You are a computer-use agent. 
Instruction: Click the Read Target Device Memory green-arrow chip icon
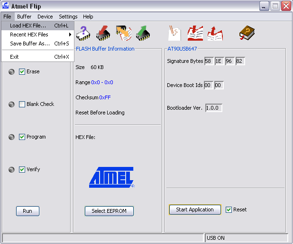pos(143,33)
